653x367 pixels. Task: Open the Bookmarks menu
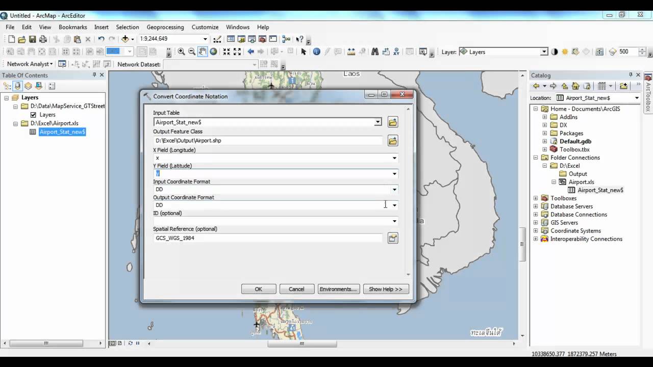point(73,27)
